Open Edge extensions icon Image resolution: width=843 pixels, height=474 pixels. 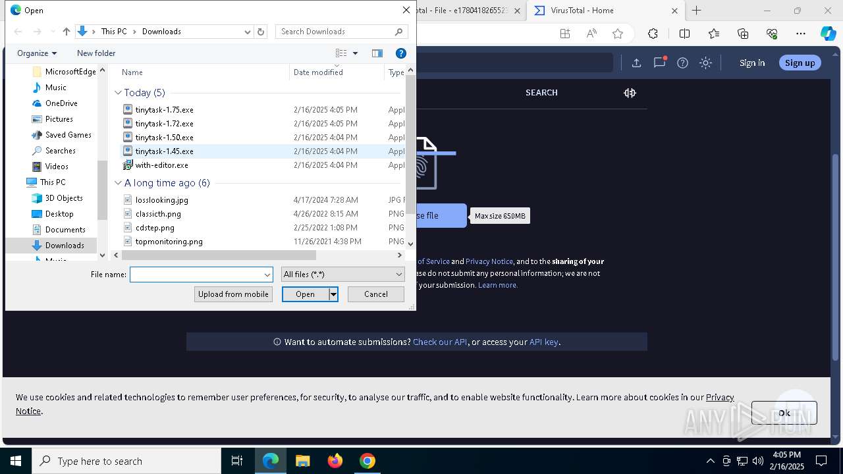(x=653, y=34)
